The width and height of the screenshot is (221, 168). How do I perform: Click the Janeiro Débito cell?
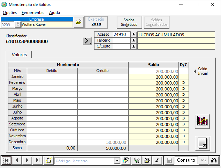point(52,77)
